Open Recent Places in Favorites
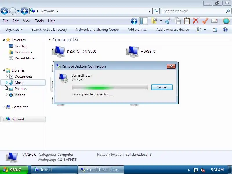The width and height of the screenshot is (232, 174). (x=25, y=58)
